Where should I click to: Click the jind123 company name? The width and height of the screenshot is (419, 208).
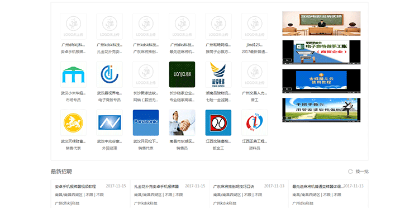coord(255,45)
